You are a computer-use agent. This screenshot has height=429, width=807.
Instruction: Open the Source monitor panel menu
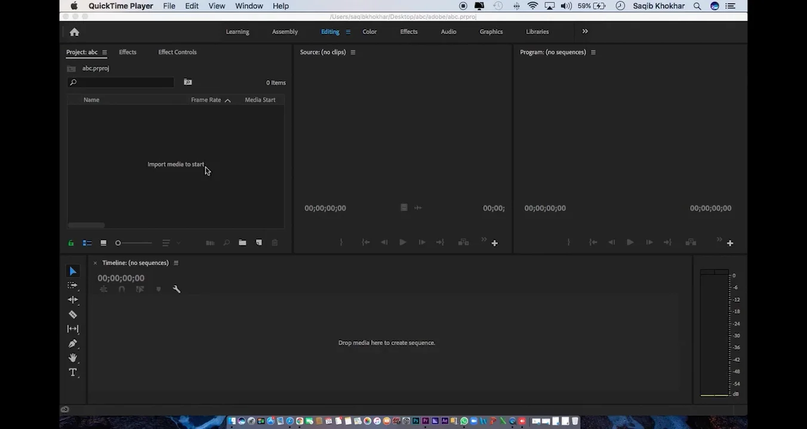tap(353, 52)
